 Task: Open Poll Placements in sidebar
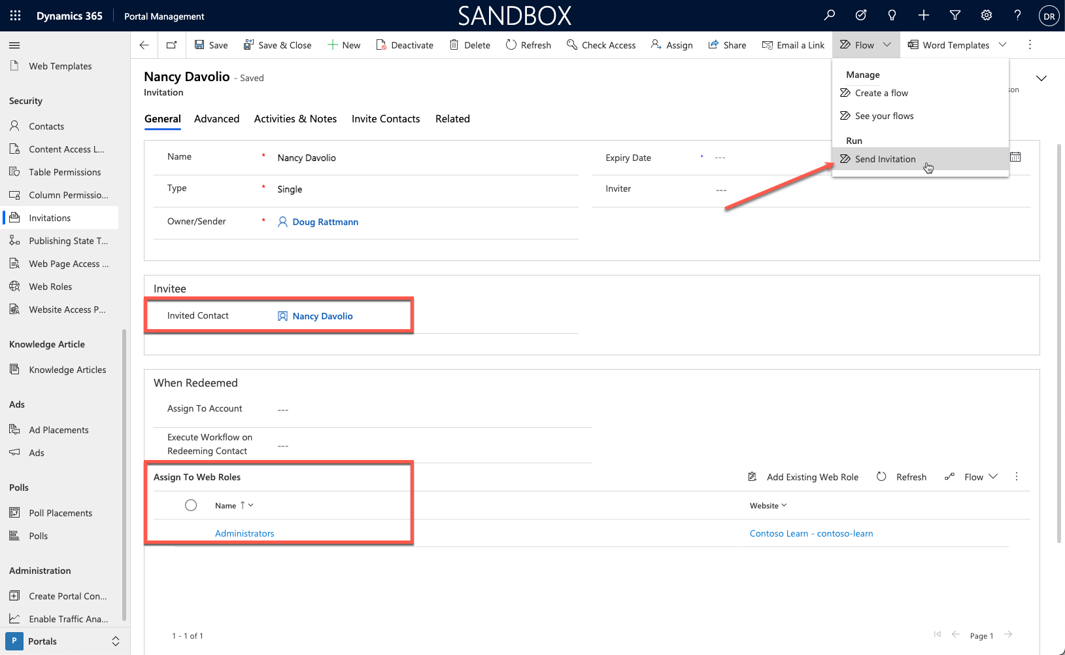click(61, 513)
